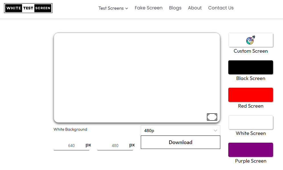Screen dimensions: 283x170
Task: Open the Blogs page
Action: click(175, 8)
